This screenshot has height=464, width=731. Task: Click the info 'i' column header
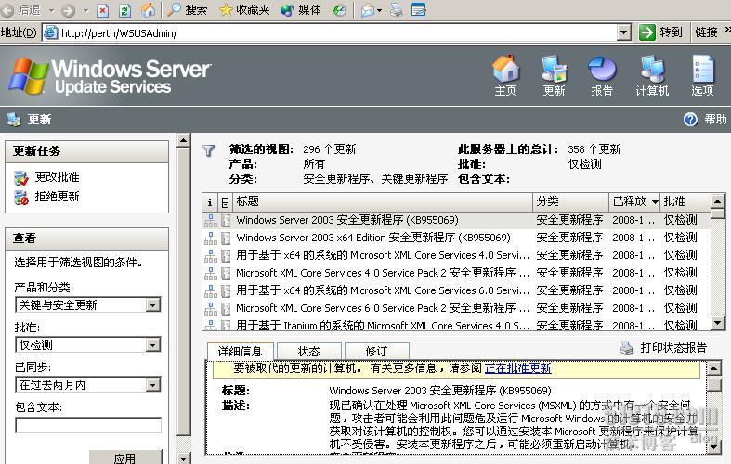[210, 201]
